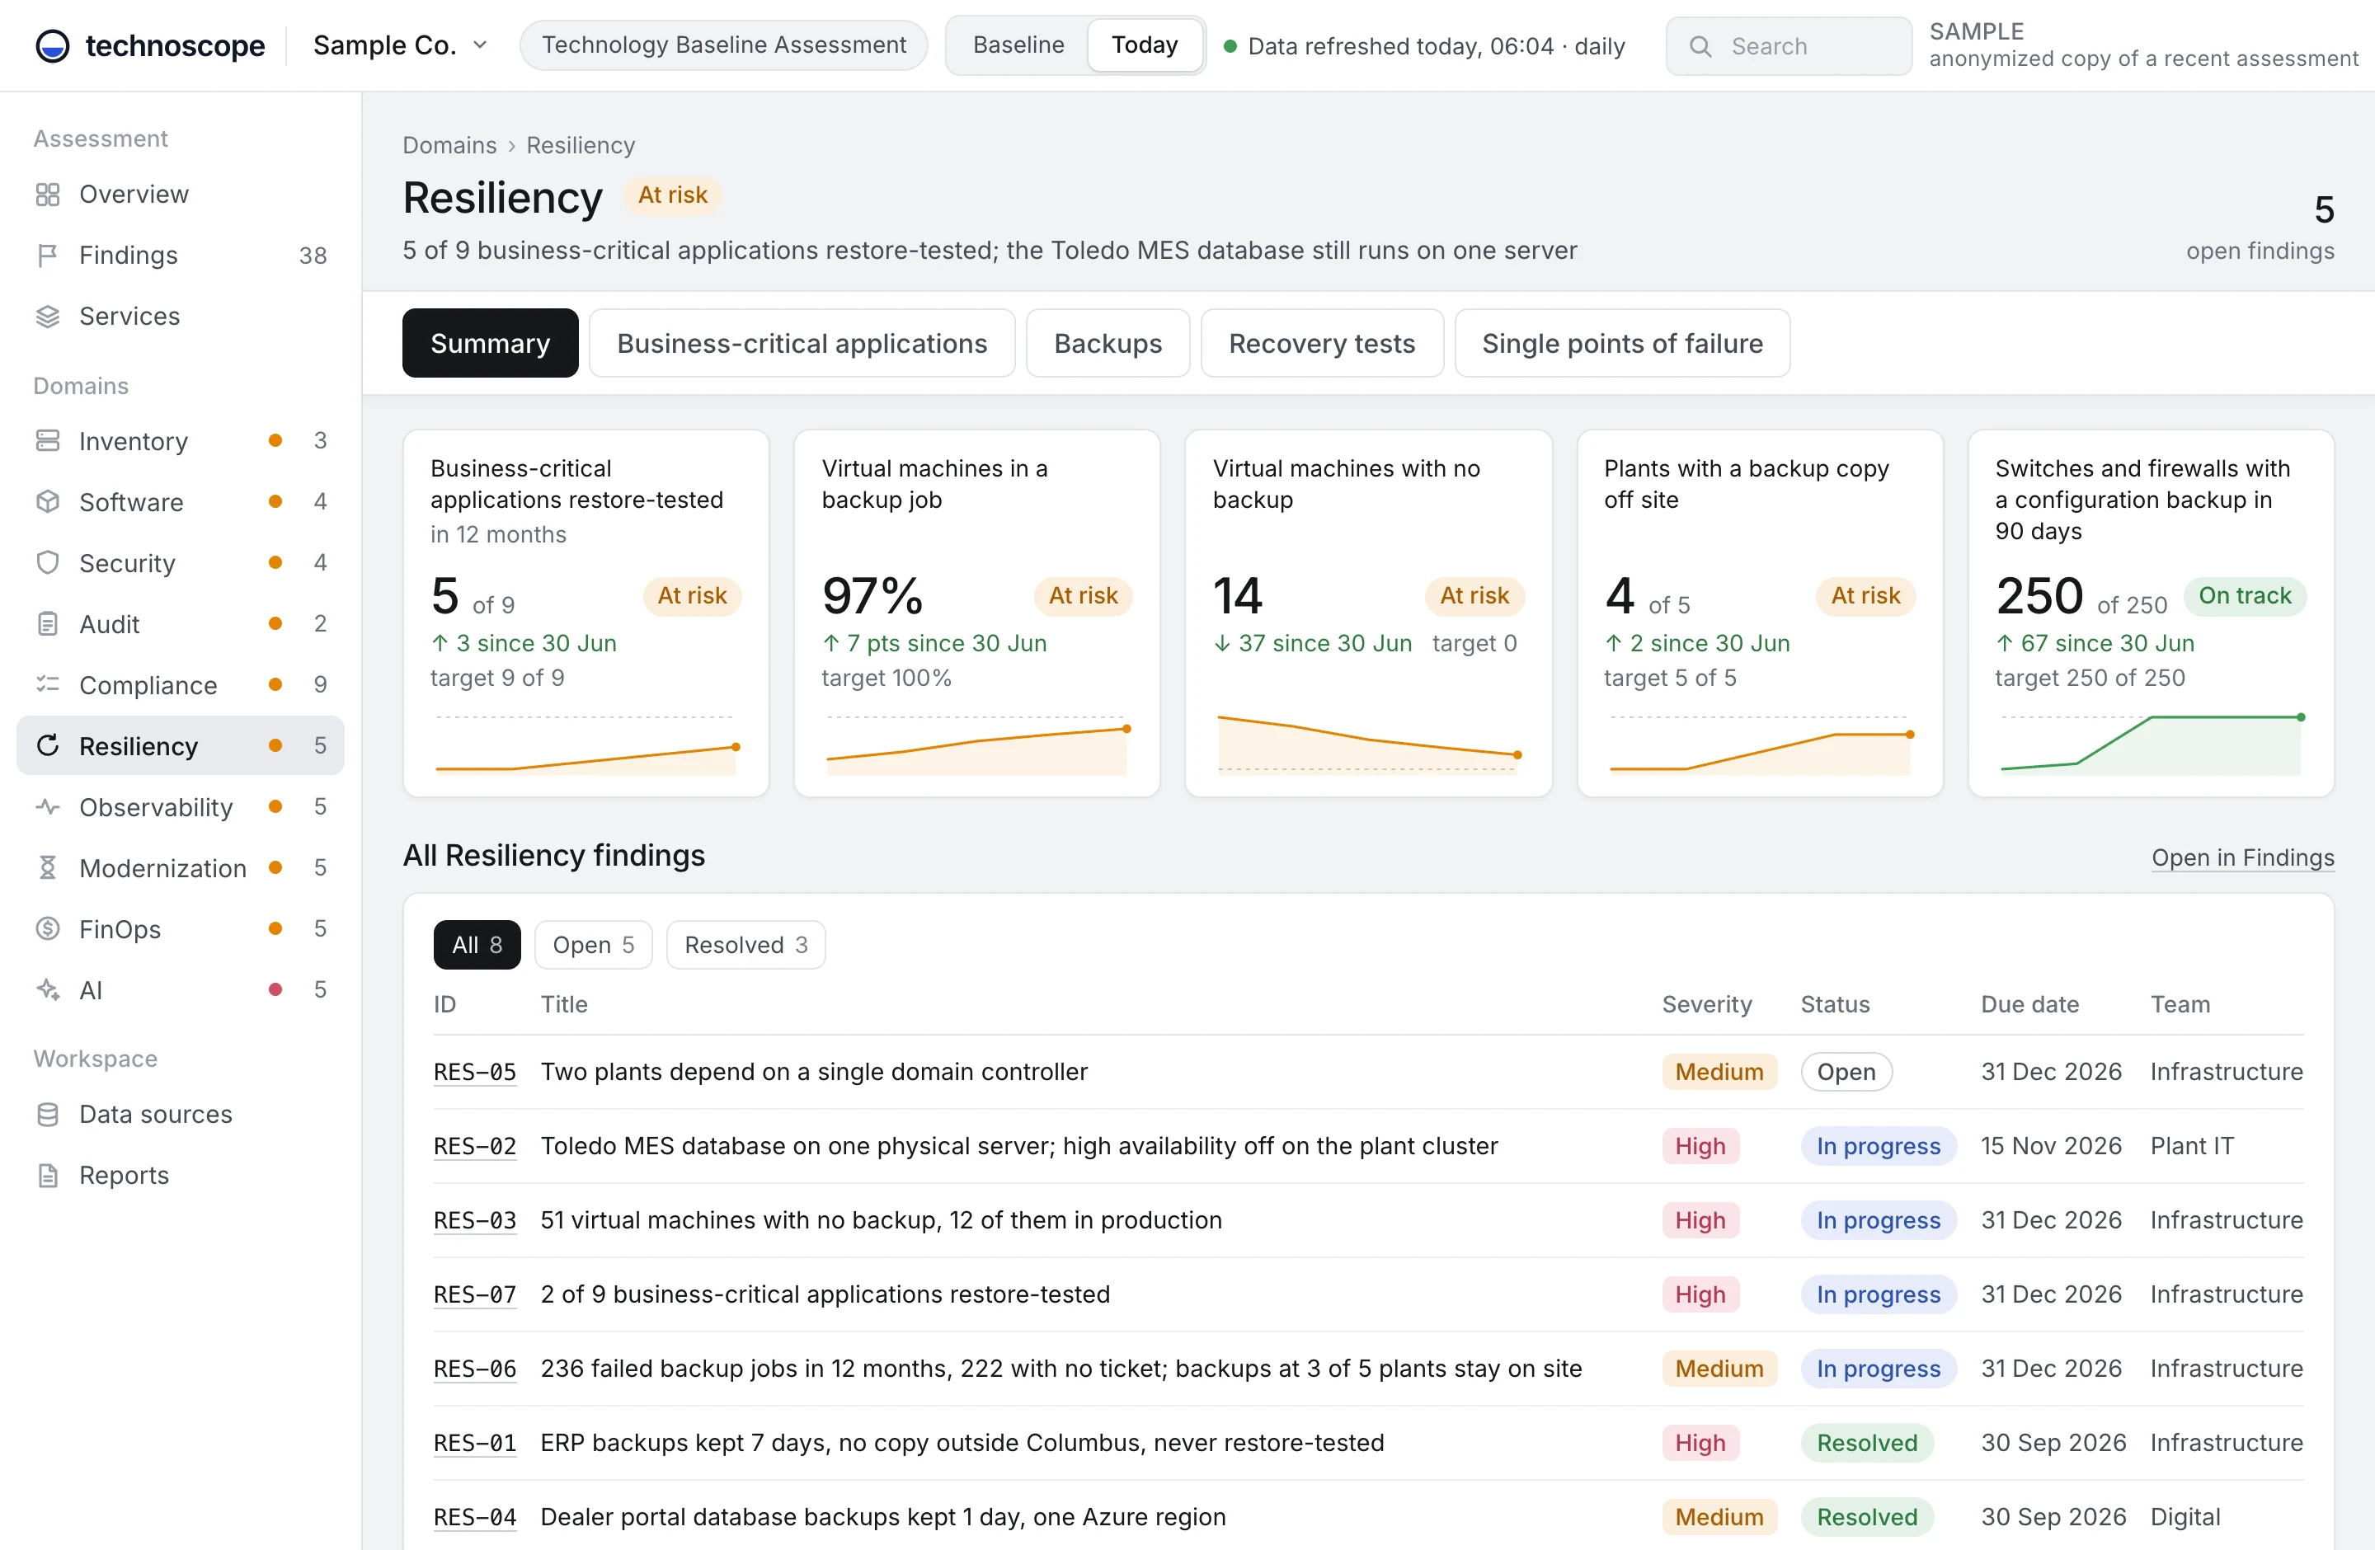This screenshot has height=1550, width=2375.
Task: Click the Domains breadcrumb
Action: [x=449, y=146]
